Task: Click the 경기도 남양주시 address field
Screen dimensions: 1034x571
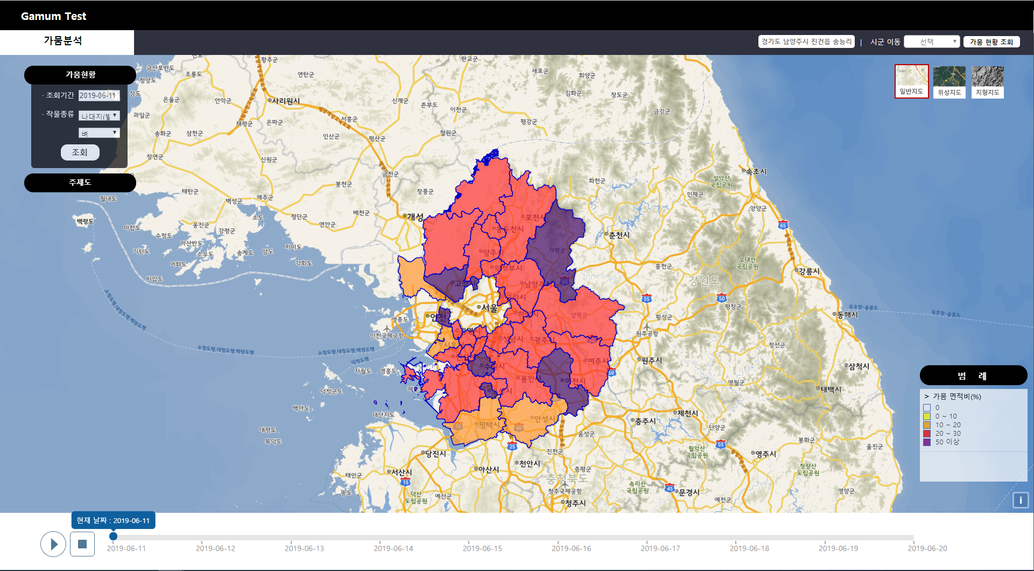Action: pos(806,41)
